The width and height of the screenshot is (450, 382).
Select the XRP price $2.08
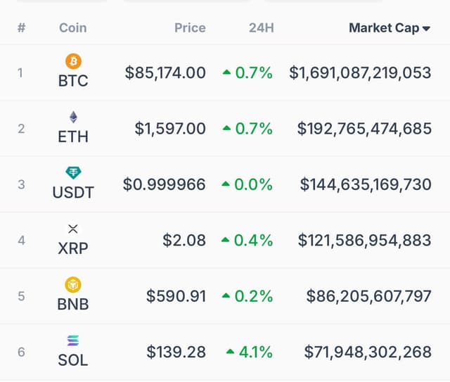184,240
